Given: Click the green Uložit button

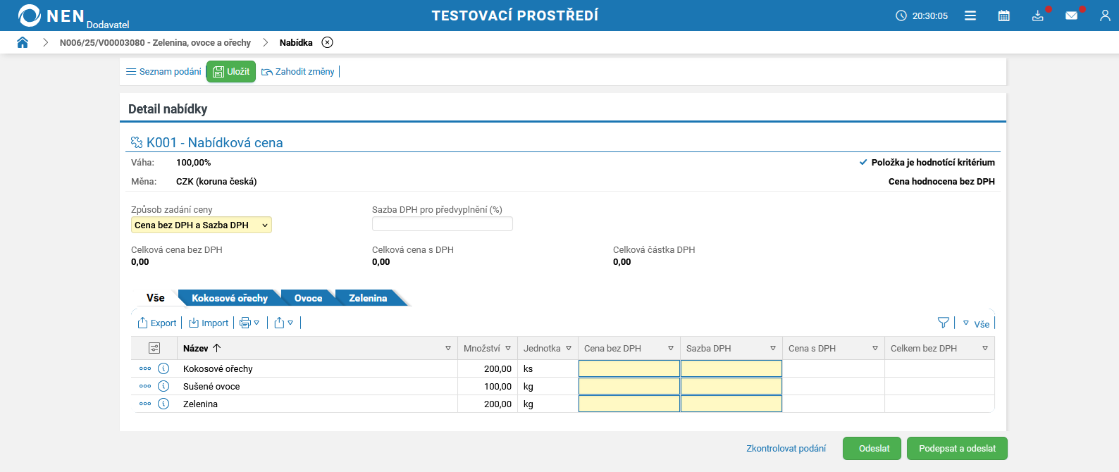Looking at the screenshot, I should (x=231, y=71).
